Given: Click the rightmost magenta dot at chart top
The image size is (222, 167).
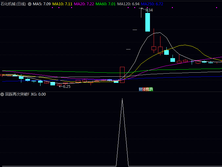Looking at the screenshot, I should click(216, 8).
